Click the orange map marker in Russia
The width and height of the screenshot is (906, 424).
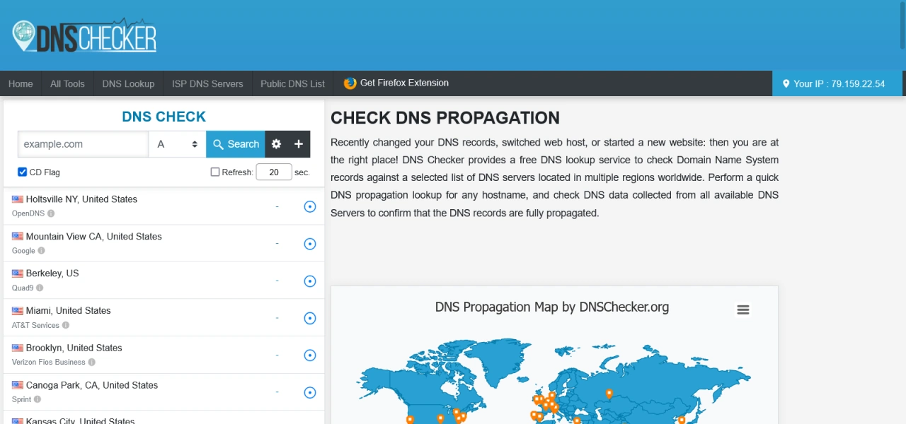(609, 394)
